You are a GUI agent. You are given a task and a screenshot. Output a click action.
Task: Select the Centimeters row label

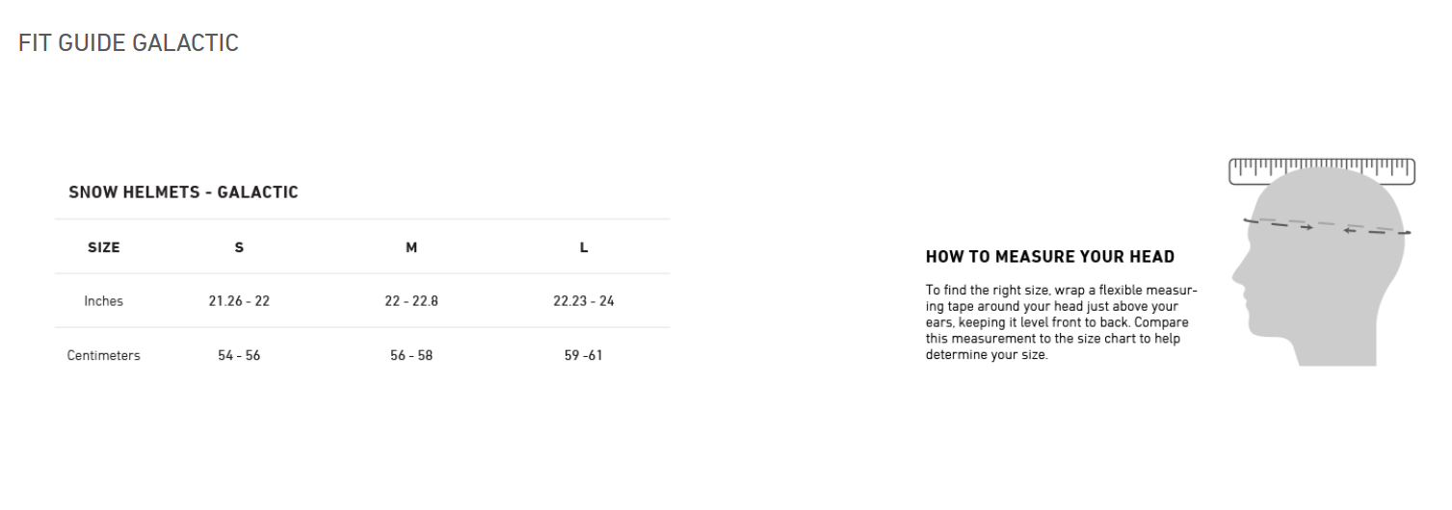[103, 355]
